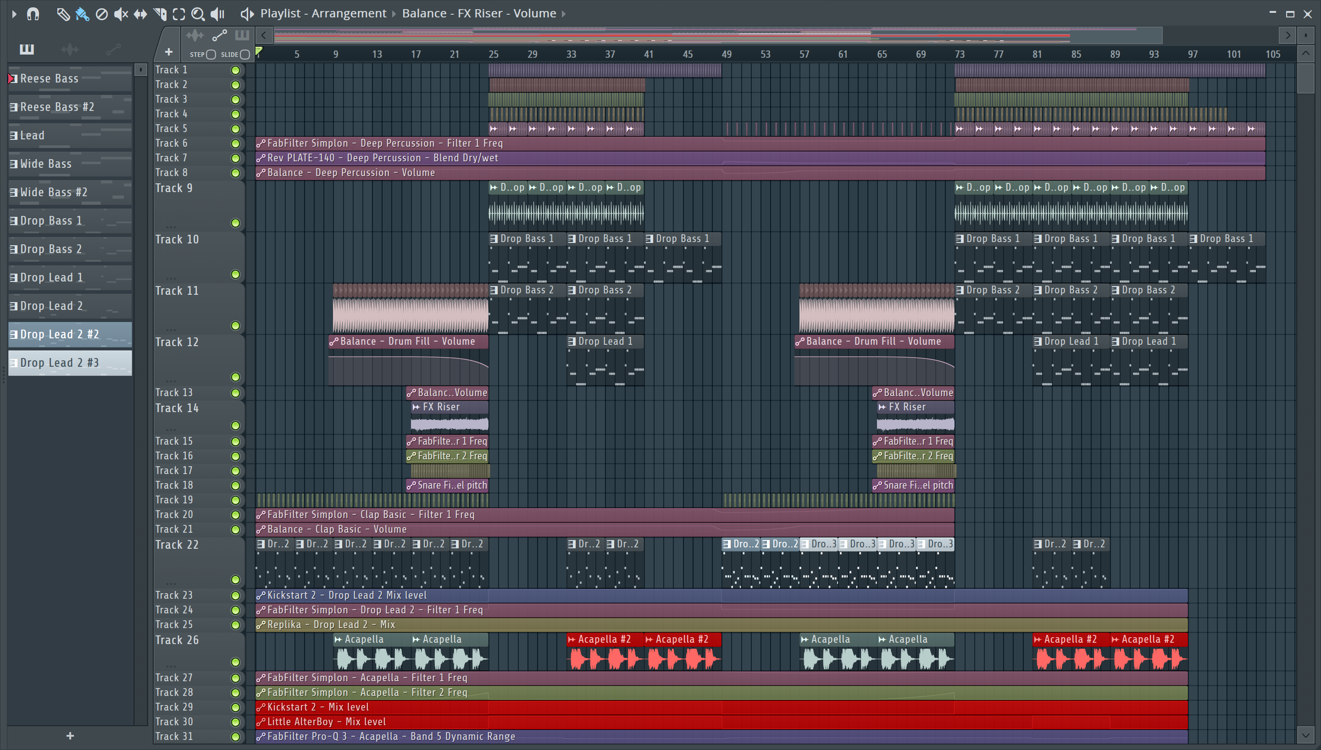This screenshot has height=750, width=1321.
Task: Focus automation clips in playlist header
Action: tap(220, 36)
